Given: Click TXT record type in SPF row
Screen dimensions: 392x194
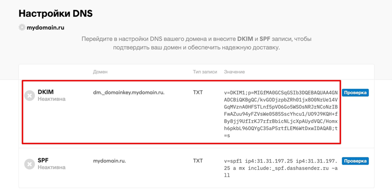Looking at the screenshot, I should (x=198, y=161).
